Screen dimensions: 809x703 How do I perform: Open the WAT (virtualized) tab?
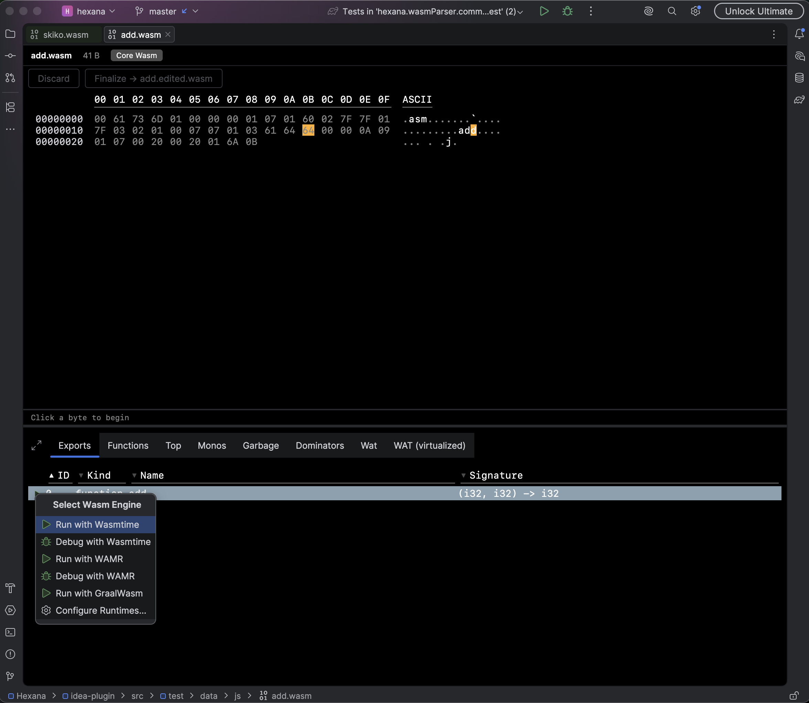pos(429,445)
